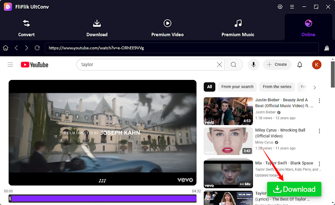Reload the page with refresh icon

[x=37, y=48]
